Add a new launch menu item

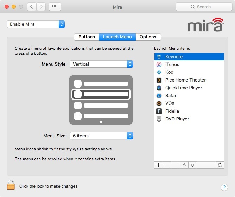[158, 165]
